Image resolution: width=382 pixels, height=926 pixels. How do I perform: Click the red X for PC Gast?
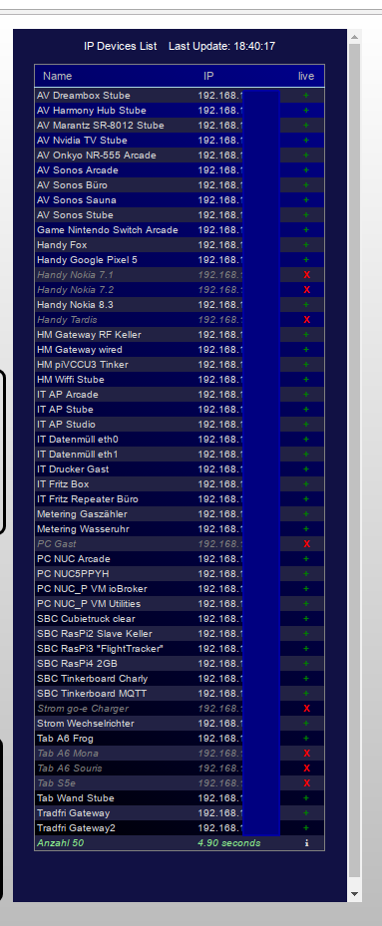tap(306, 544)
